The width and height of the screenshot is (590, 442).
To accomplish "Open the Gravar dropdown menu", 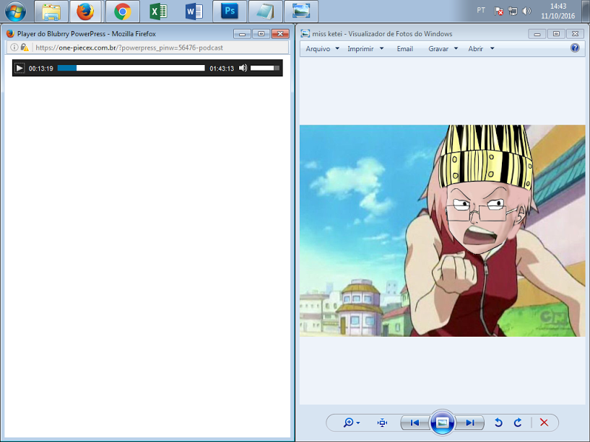I will coord(443,48).
